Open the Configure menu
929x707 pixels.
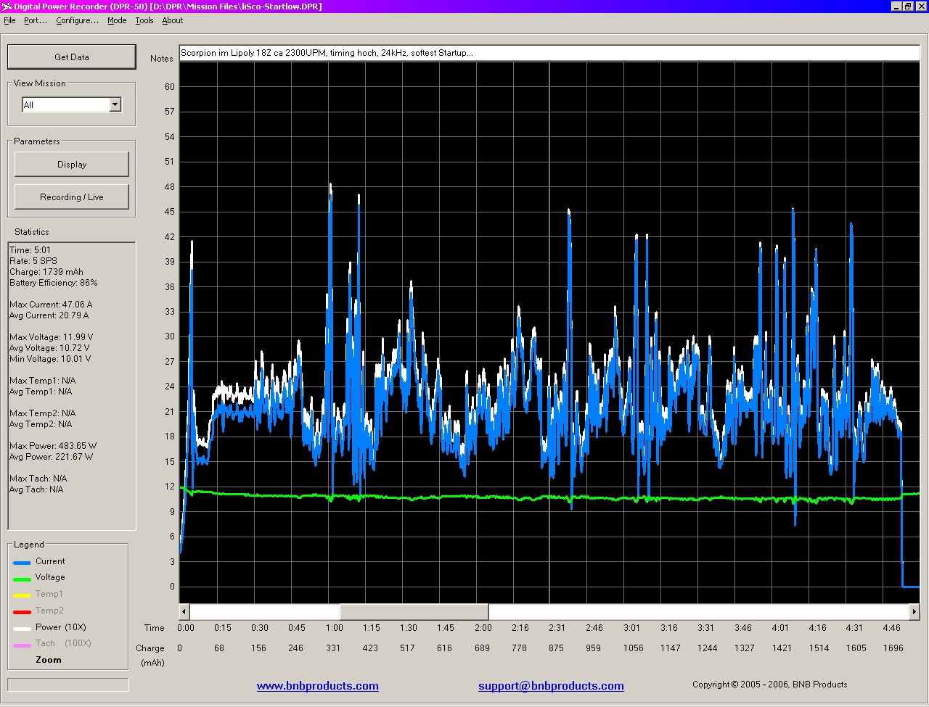[77, 20]
